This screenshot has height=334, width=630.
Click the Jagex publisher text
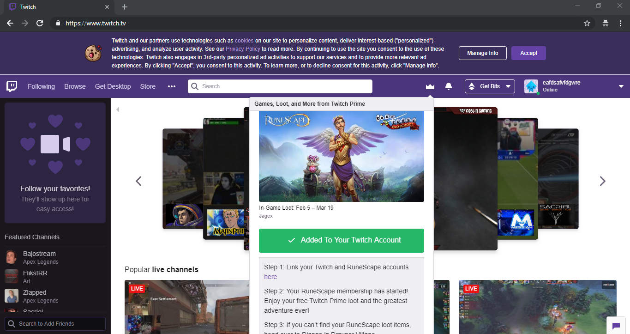pos(266,216)
